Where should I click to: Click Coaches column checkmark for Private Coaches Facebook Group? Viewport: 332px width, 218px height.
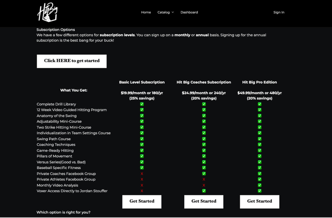pyautogui.click(x=204, y=174)
